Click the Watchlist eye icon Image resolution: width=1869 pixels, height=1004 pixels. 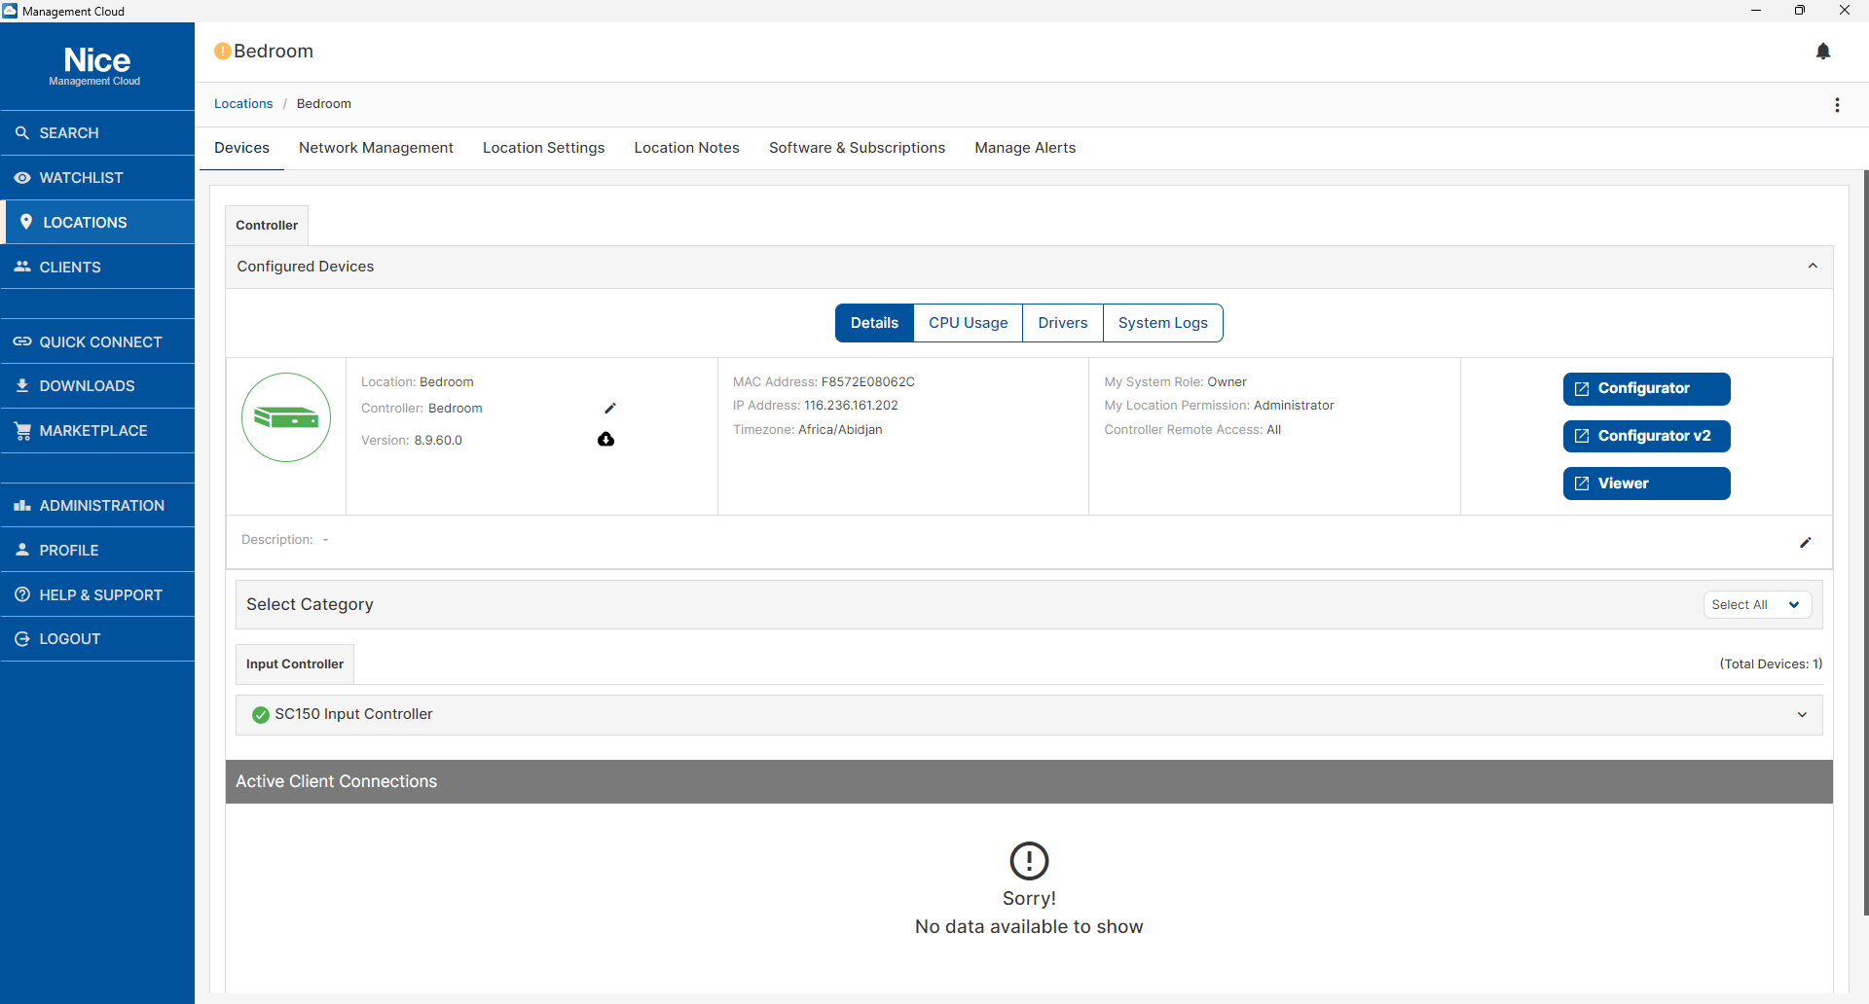[x=22, y=177]
